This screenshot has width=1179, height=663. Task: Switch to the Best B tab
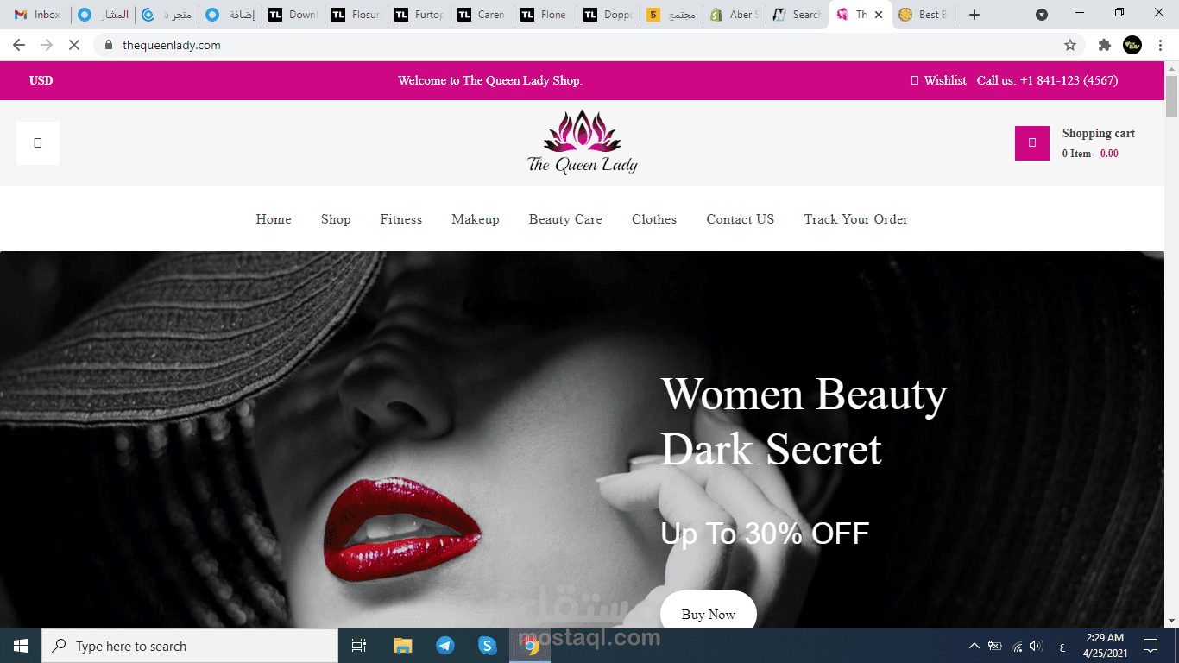coord(922,15)
